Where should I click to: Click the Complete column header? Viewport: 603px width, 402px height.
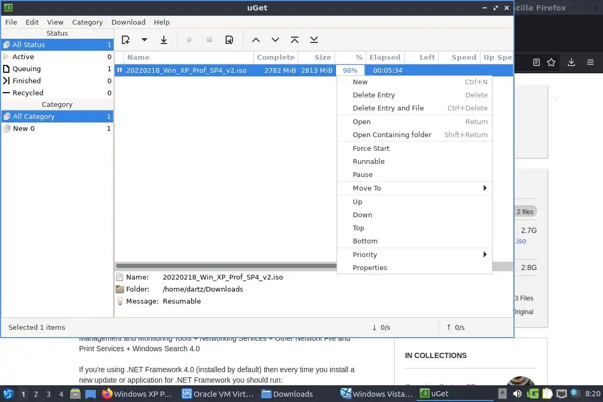276,58
